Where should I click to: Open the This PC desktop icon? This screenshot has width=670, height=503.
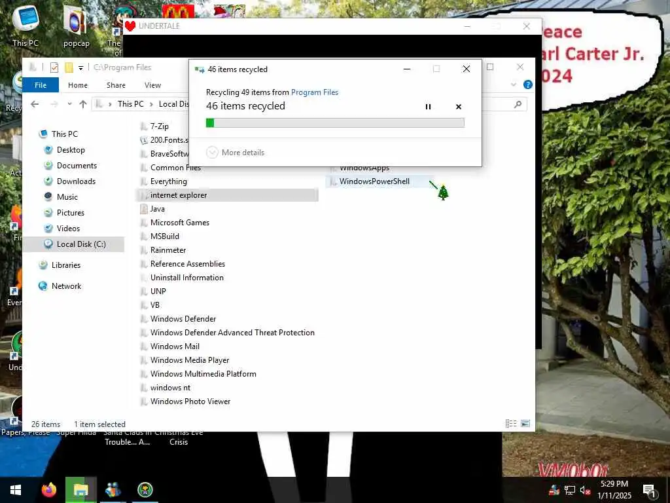tap(26, 26)
